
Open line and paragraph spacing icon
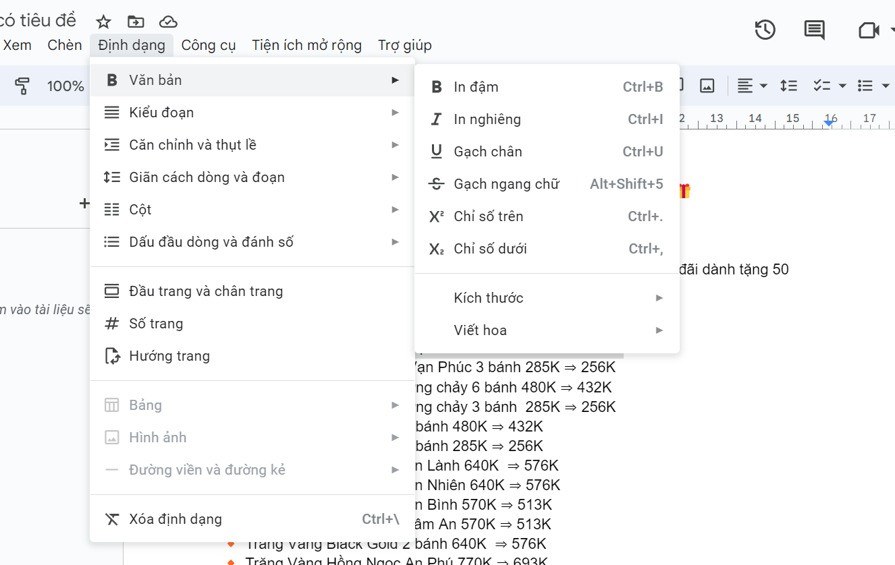tap(788, 86)
